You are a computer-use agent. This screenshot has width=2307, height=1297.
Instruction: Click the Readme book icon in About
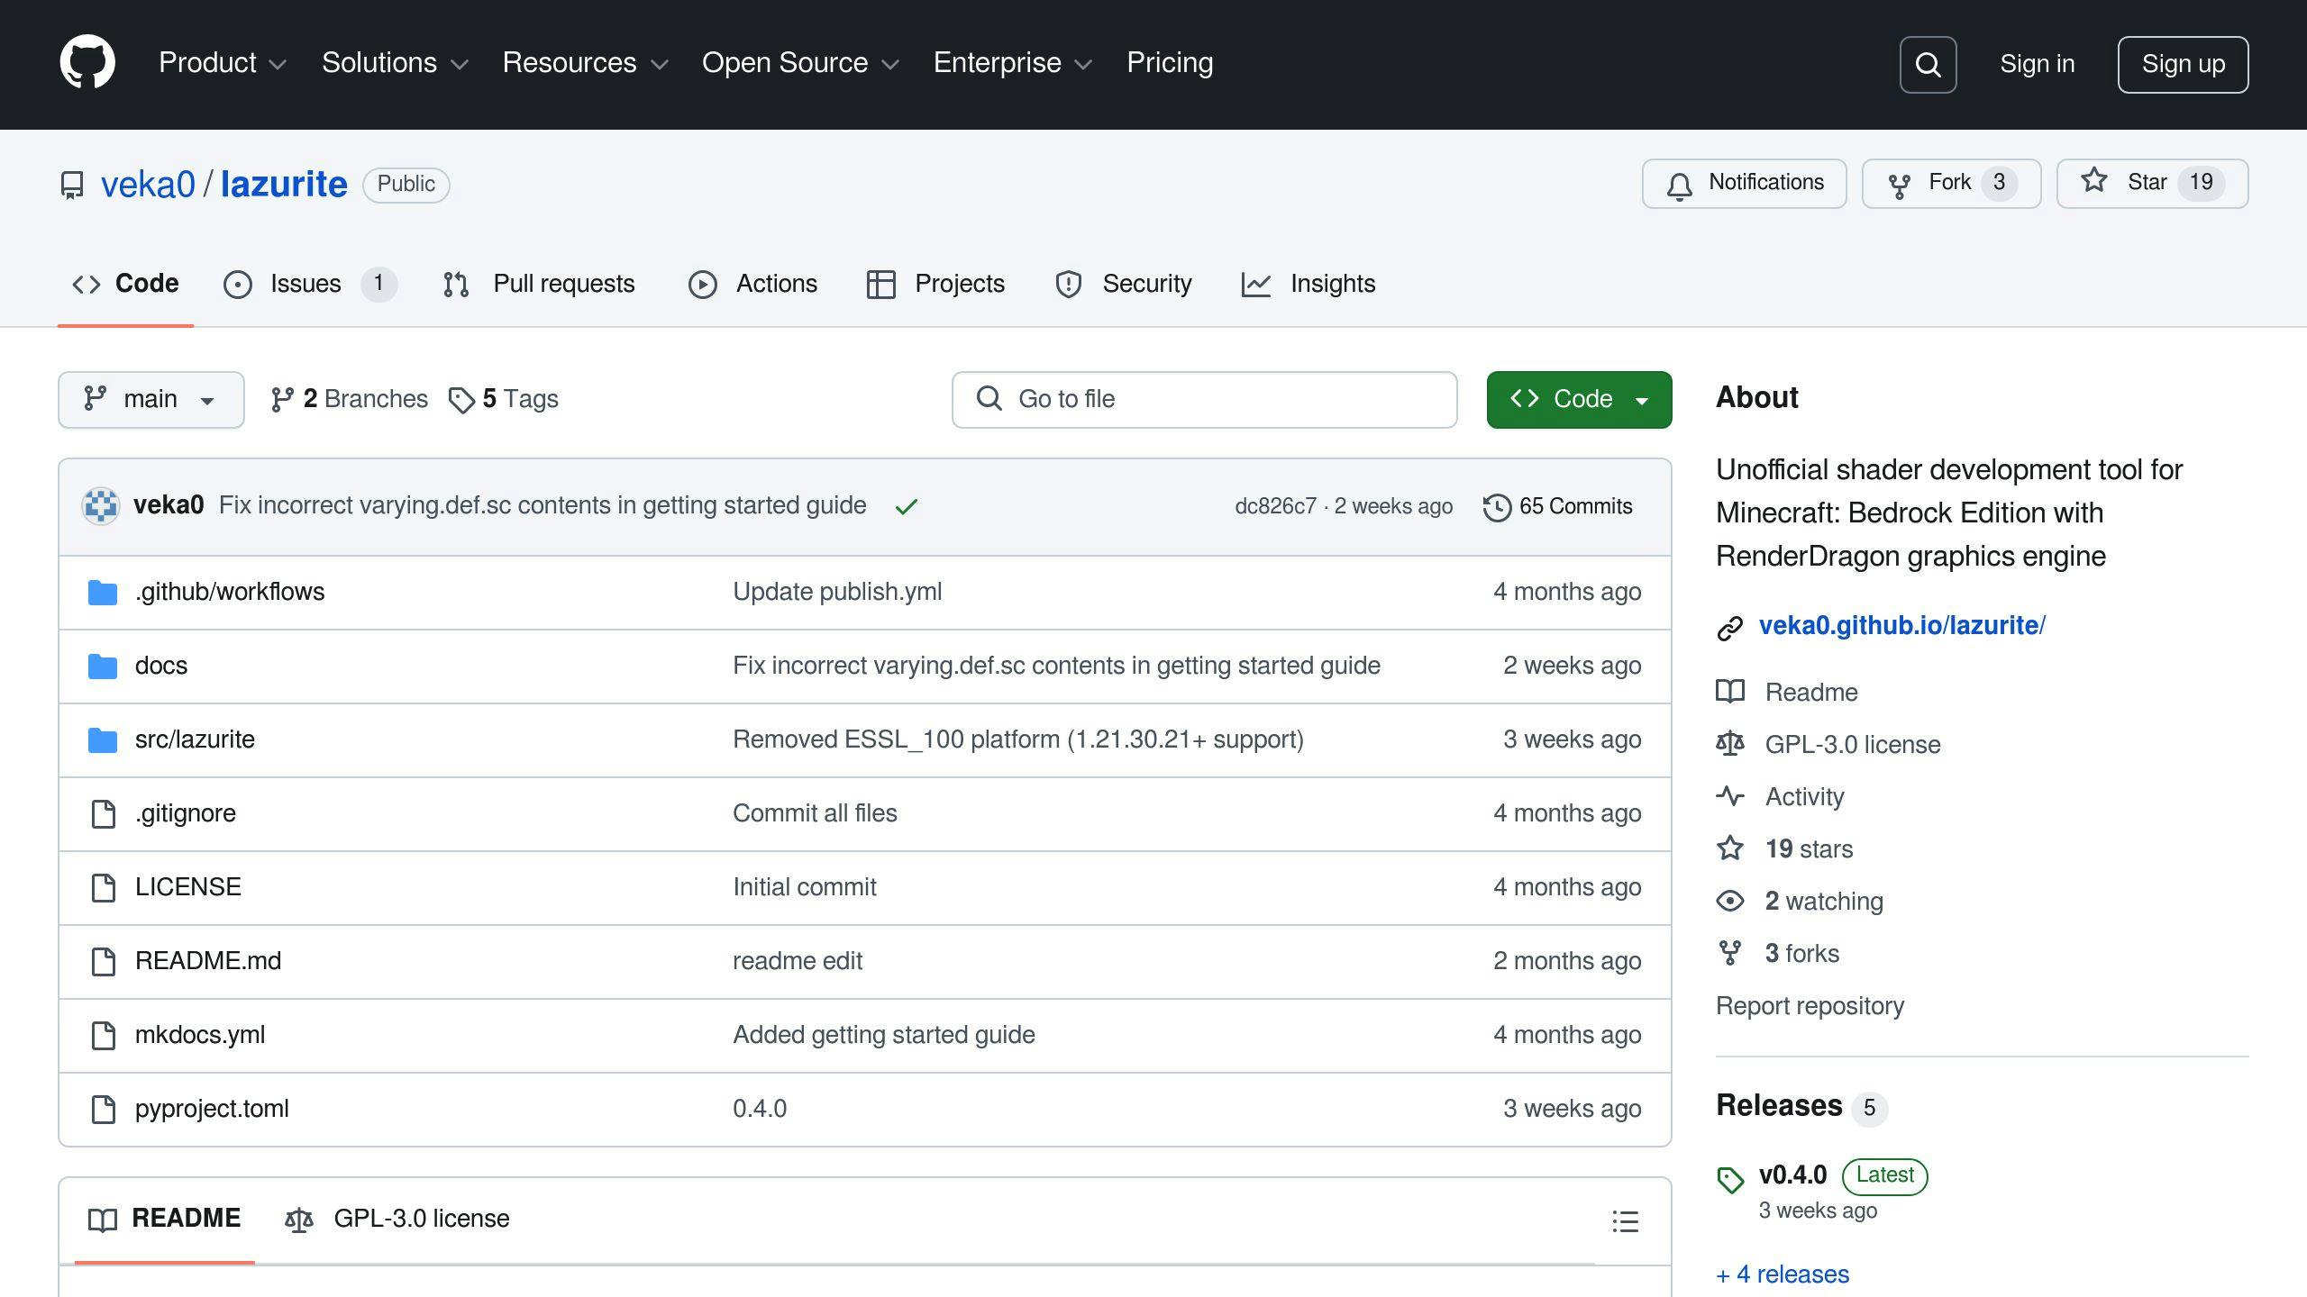pos(1729,692)
